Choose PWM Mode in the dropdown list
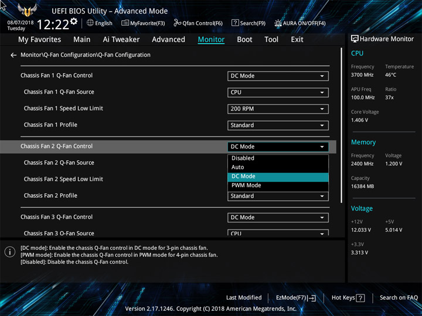Screen dimensions: 422x316 coord(278,186)
